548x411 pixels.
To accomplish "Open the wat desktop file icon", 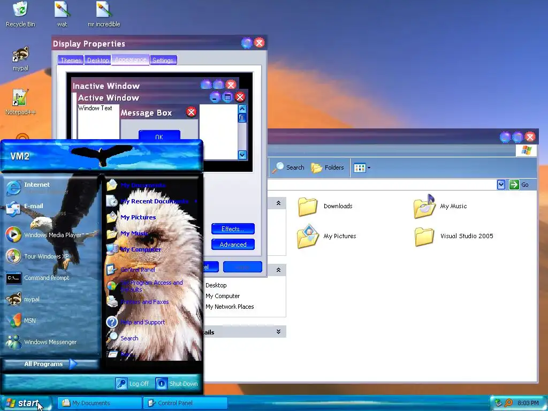I will click(x=62, y=14).
